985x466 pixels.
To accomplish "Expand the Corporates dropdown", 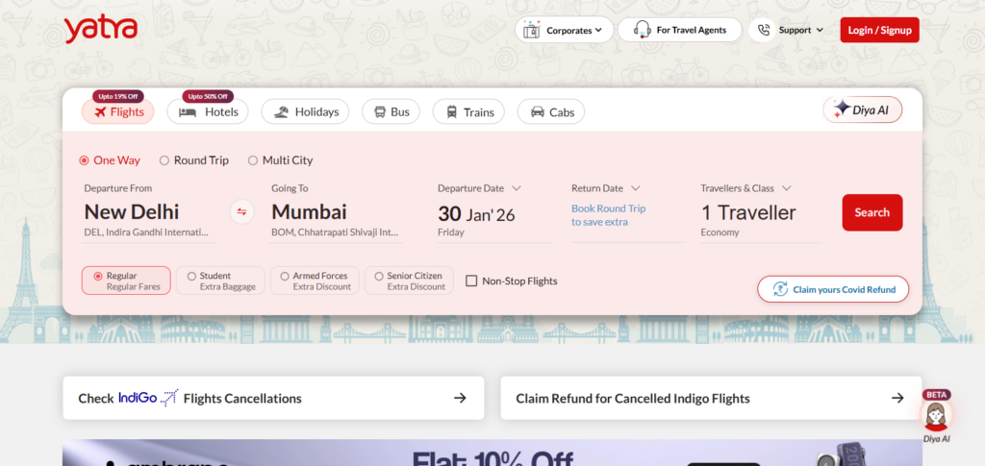I will 598,30.
